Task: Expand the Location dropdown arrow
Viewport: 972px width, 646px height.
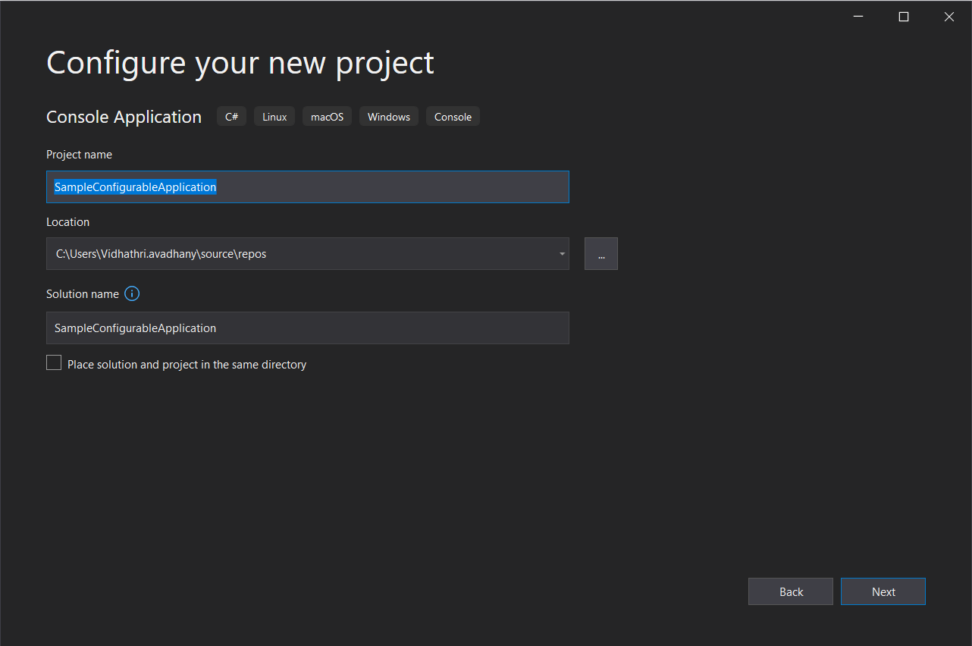Action: tap(562, 254)
